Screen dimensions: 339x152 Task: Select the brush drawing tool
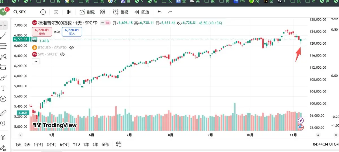[x=3, y=78]
